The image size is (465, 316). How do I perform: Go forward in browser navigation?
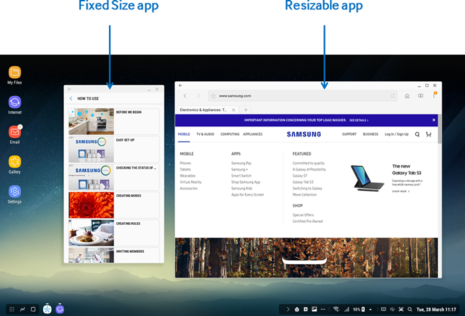coord(198,96)
